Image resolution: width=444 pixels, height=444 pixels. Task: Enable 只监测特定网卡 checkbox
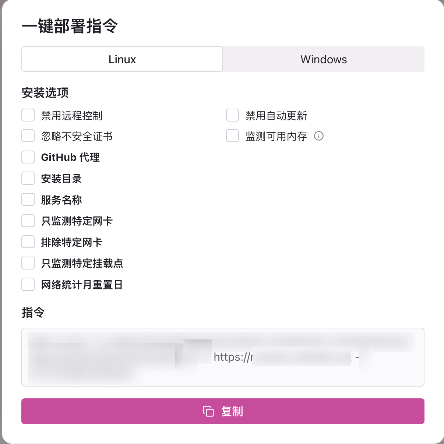click(x=28, y=221)
